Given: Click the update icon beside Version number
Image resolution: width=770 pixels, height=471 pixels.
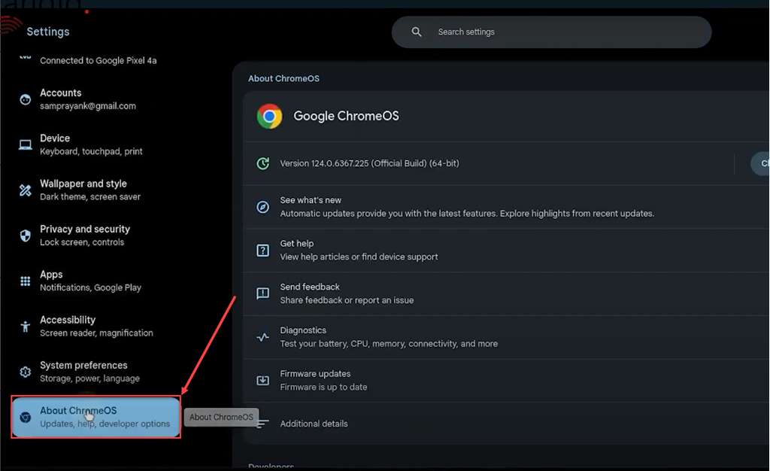Looking at the screenshot, I should tap(262, 163).
